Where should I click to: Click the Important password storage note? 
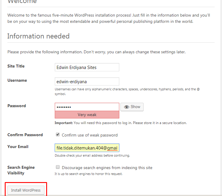[121, 123]
